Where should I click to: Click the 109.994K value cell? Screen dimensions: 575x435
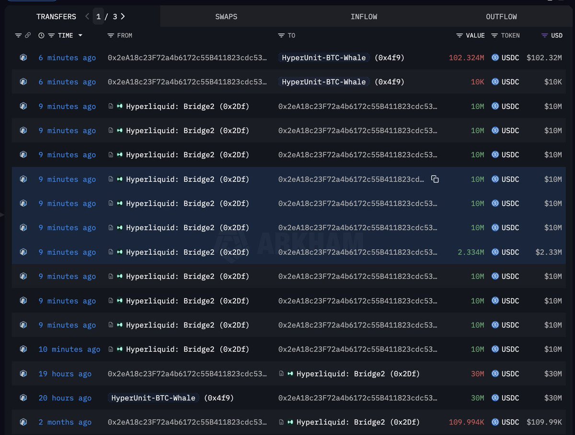point(467,423)
